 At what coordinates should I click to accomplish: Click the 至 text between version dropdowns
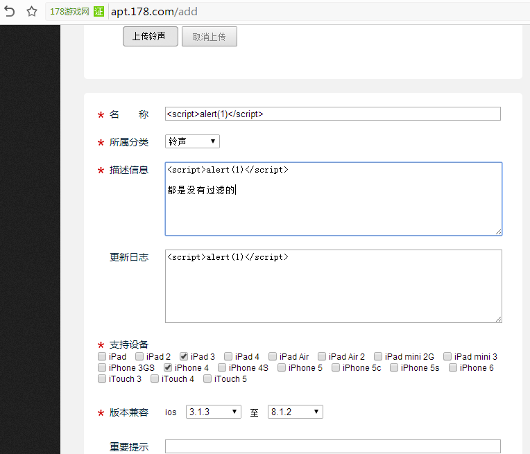click(x=254, y=412)
